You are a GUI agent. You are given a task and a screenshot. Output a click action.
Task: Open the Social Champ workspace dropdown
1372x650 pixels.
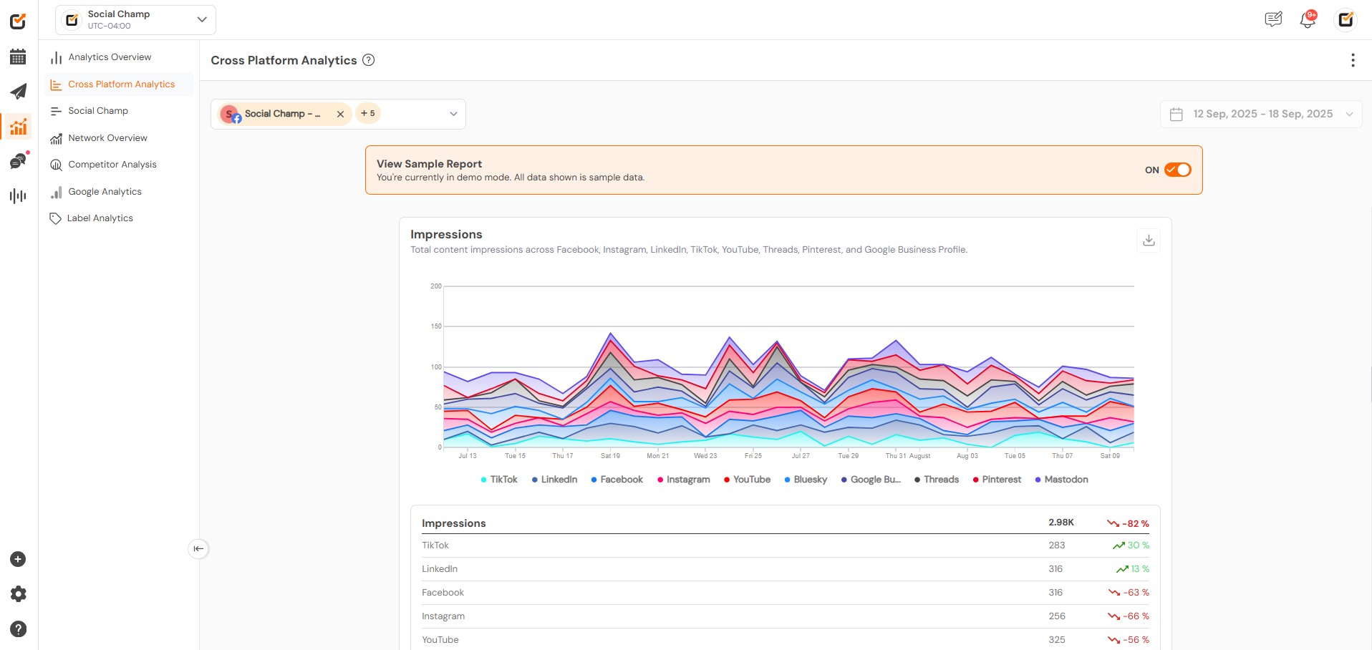click(135, 20)
